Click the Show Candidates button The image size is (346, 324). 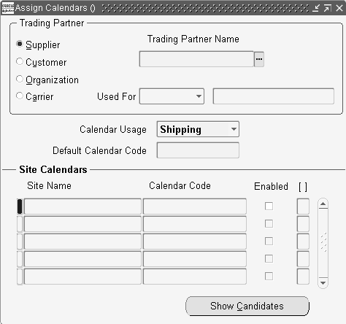click(x=247, y=306)
